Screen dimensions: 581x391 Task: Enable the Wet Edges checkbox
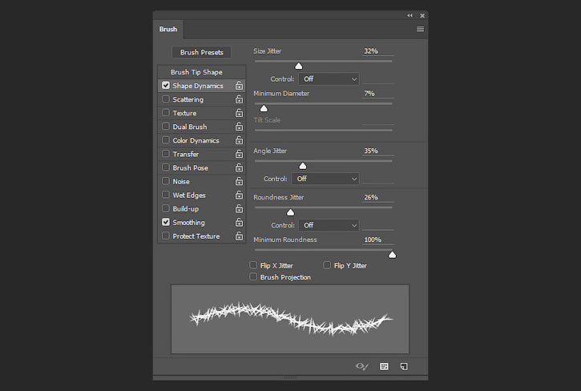(x=166, y=195)
